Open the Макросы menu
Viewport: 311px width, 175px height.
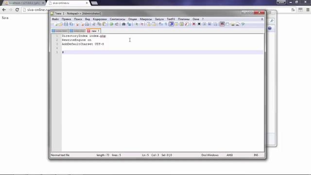pos(146,19)
